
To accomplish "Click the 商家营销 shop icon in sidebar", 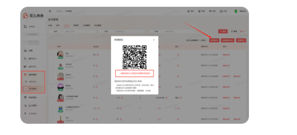I will pos(25,98).
